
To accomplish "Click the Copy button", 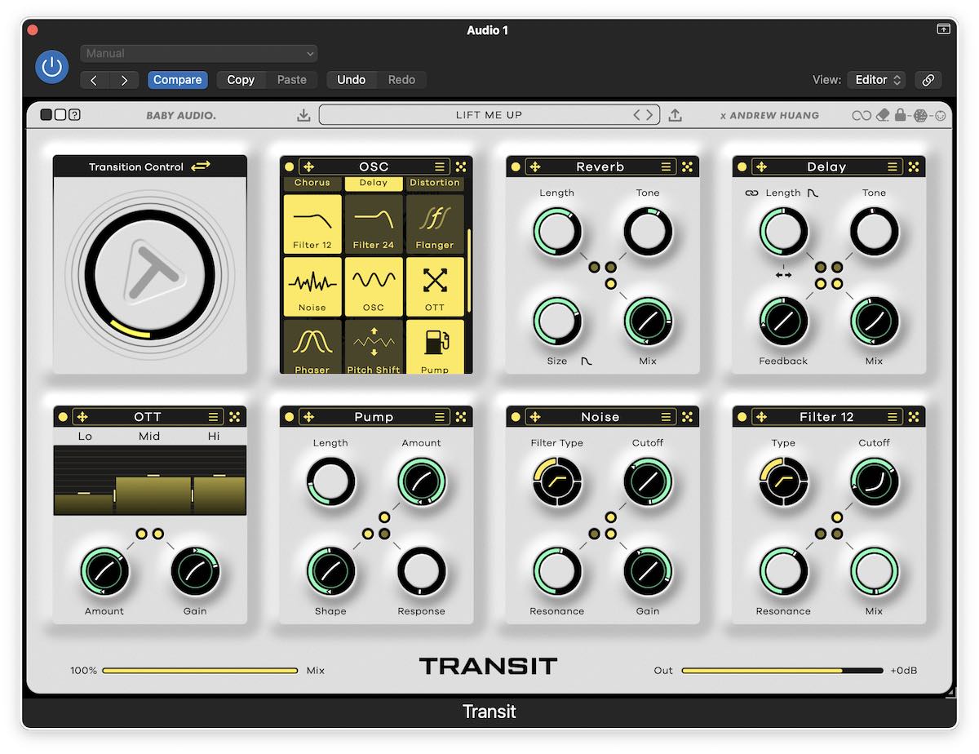I will (241, 80).
